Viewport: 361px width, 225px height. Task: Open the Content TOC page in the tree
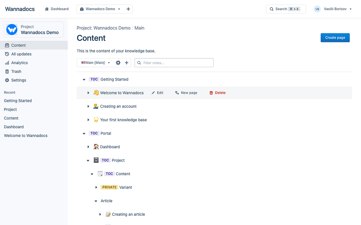click(123, 174)
